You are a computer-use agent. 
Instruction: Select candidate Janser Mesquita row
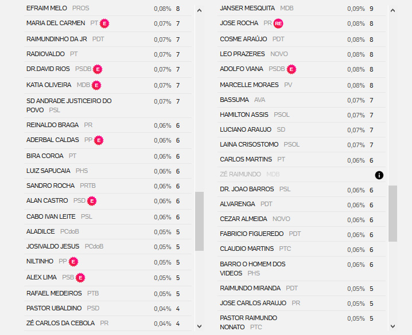tap(301, 9)
